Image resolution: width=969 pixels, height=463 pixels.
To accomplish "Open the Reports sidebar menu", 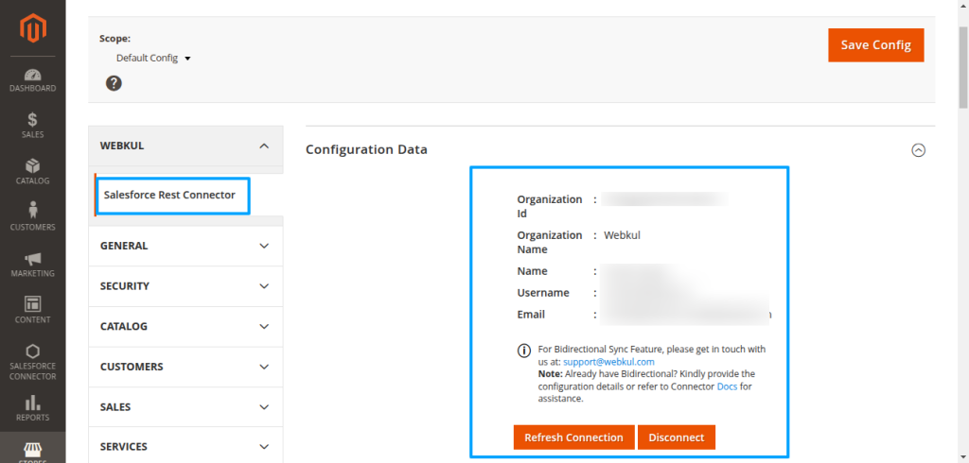I will tap(33, 409).
